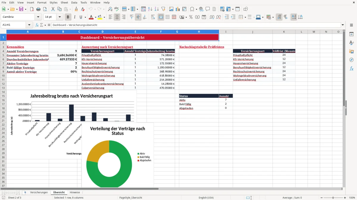Select the Clone Formatting paintbrush

76,9
